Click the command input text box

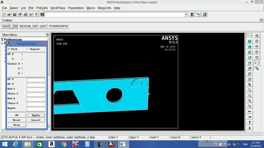pyautogui.click(x=115, y=15)
